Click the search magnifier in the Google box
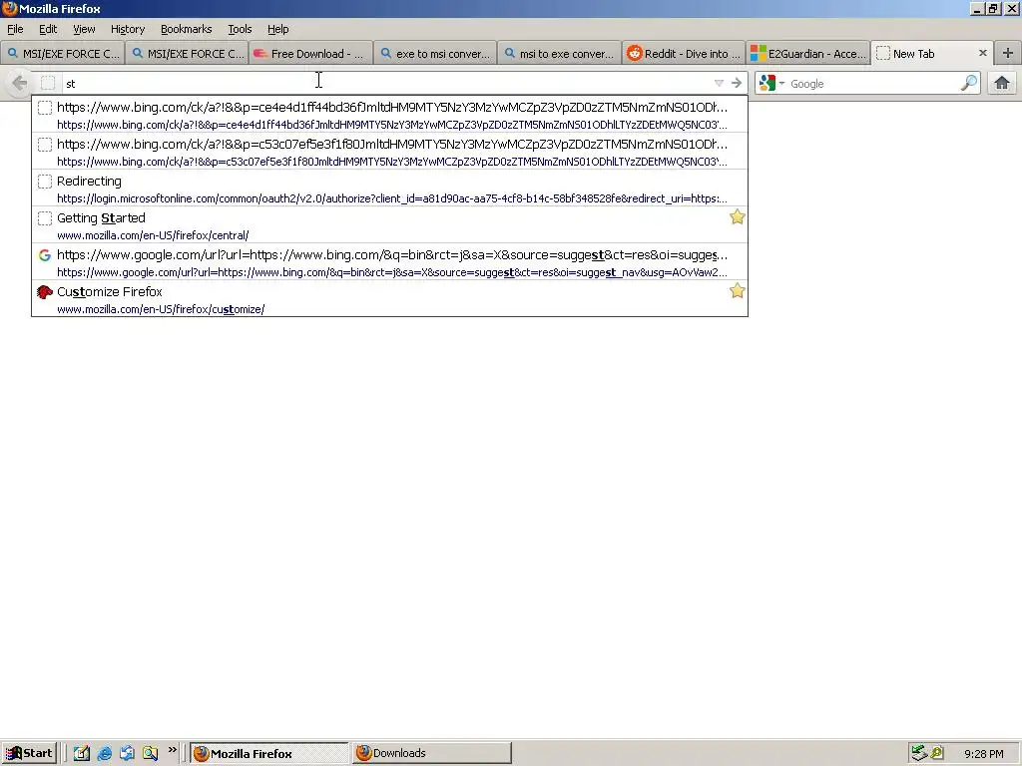This screenshot has height=766, width=1022. pos(969,83)
